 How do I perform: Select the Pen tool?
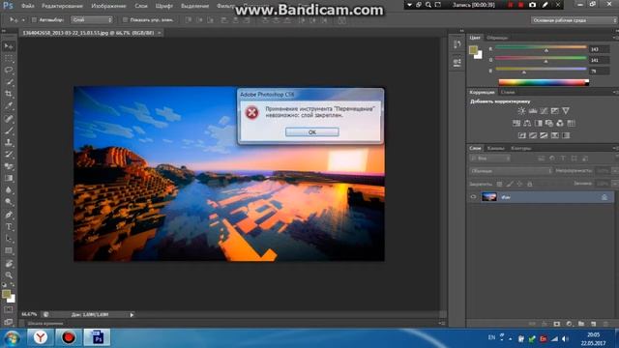point(9,215)
